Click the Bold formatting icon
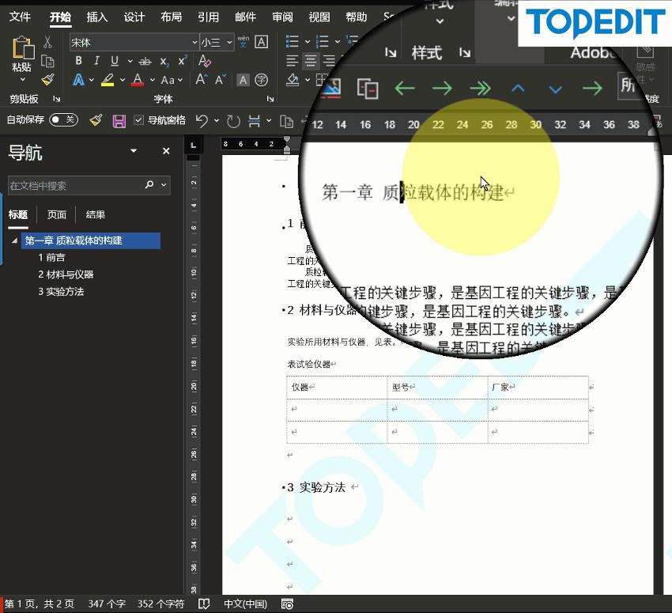Viewport: 672px width, 613px height. [78, 60]
